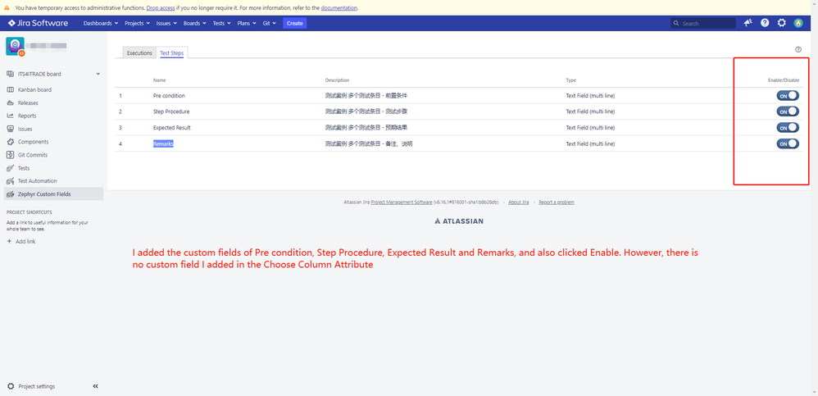The width and height of the screenshot is (818, 396).
Task: Click the Description column header
Action: coord(337,80)
